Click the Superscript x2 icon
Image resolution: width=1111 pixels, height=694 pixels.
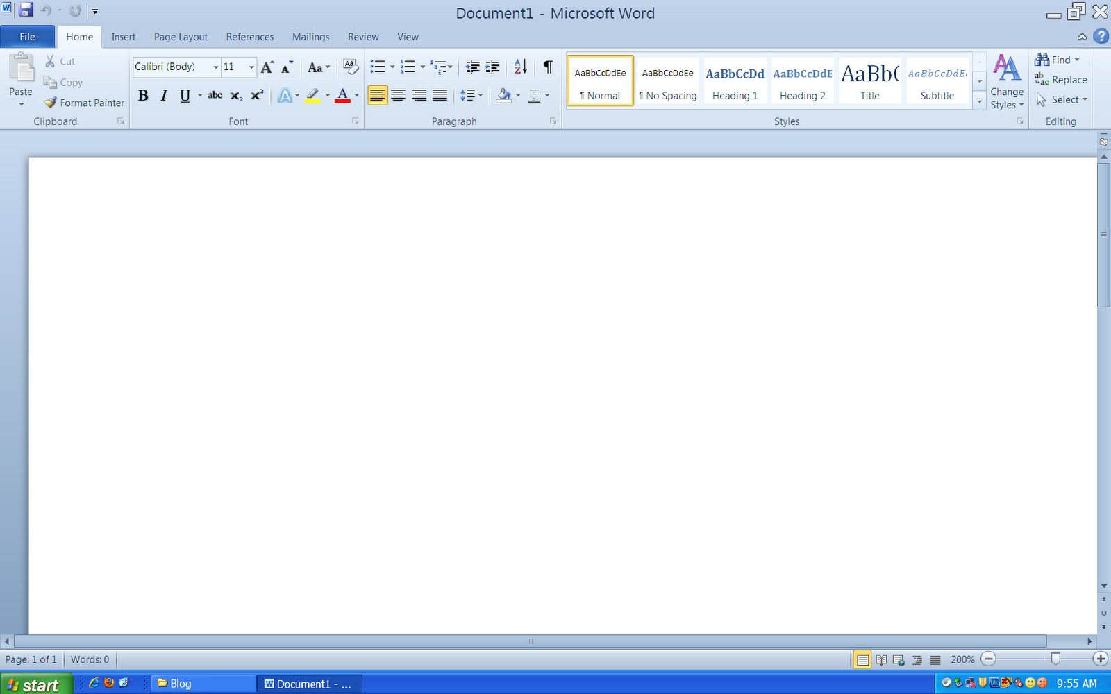pyautogui.click(x=257, y=96)
